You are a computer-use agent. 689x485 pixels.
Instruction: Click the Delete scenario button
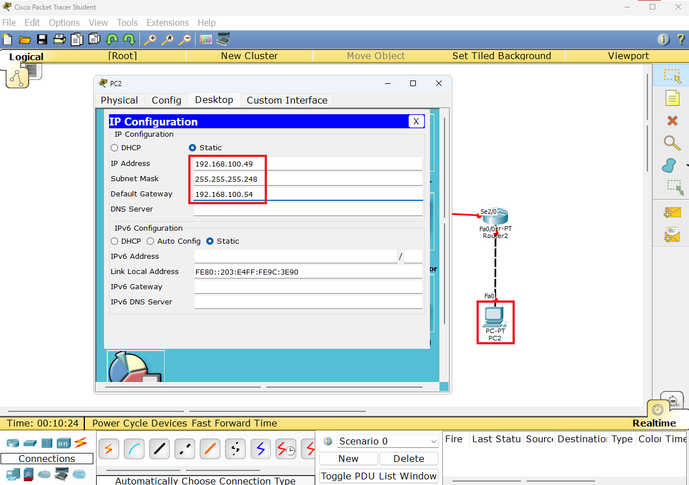(x=409, y=459)
